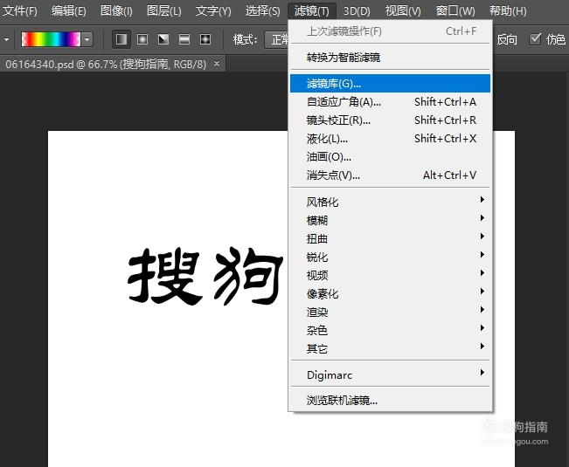Choose 油画(O)... oil paint entry

[x=390, y=157]
